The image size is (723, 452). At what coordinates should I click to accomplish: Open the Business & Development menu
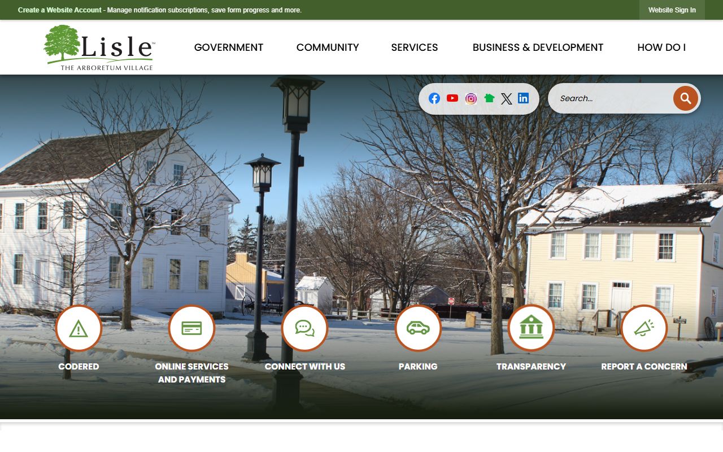click(x=538, y=47)
